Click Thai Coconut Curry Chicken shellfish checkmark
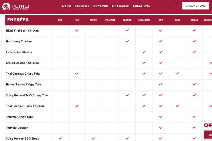212x141 pixels. [x=144, y=106]
